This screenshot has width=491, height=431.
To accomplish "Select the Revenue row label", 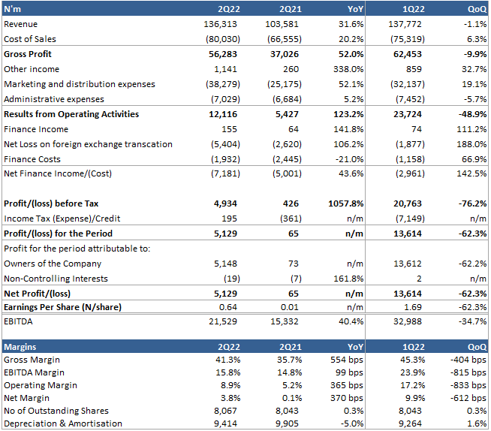I will 21,24.
